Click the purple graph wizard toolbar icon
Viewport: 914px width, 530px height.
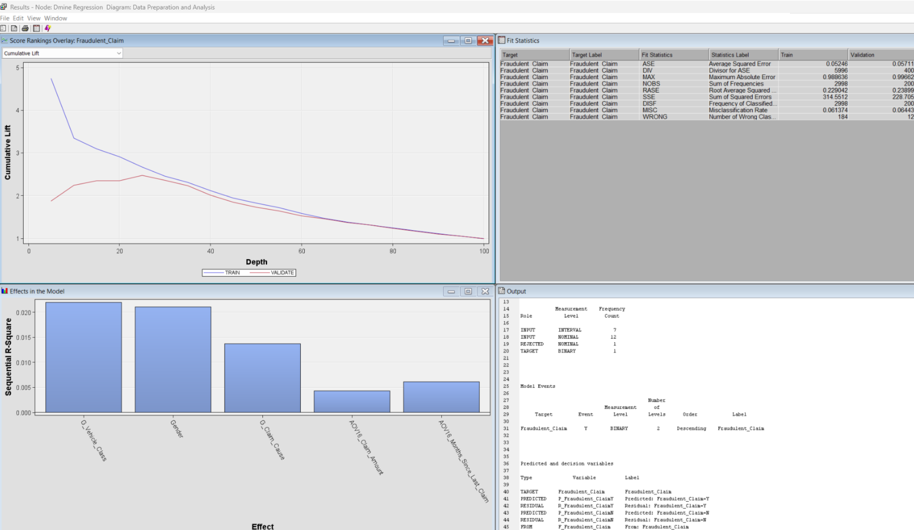[x=47, y=28]
